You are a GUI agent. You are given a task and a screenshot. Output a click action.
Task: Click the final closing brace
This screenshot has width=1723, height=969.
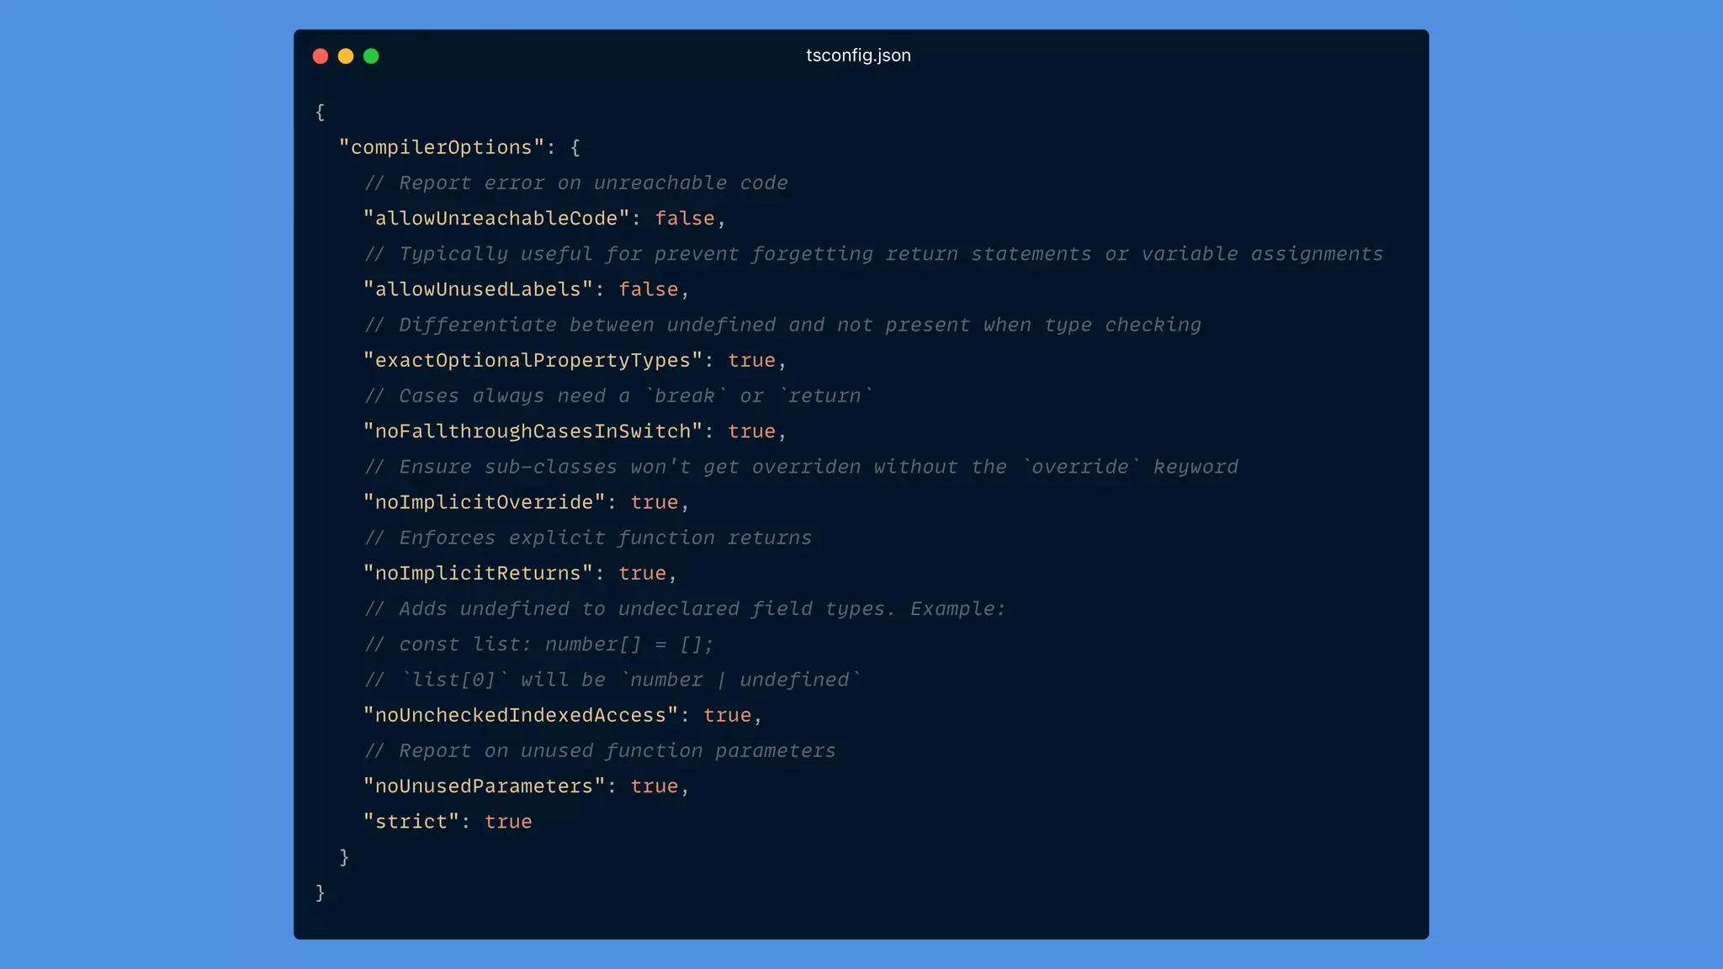pos(320,892)
